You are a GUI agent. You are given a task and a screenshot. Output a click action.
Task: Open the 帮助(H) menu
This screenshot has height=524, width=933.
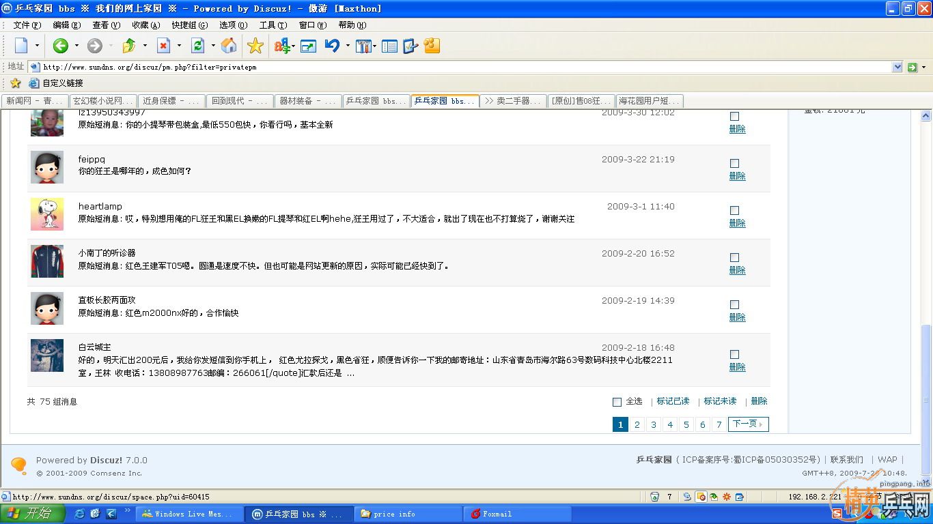352,25
